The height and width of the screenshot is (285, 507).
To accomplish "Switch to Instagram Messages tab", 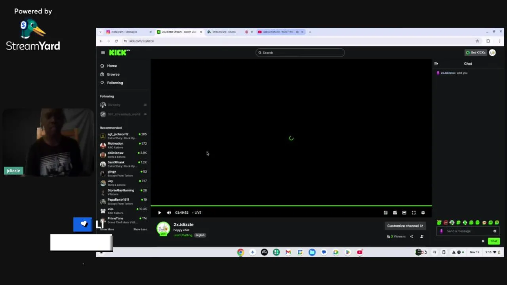I will tap(129, 32).
